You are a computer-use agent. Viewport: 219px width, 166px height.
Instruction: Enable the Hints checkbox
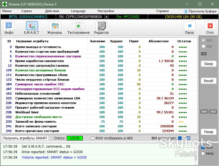203,153
